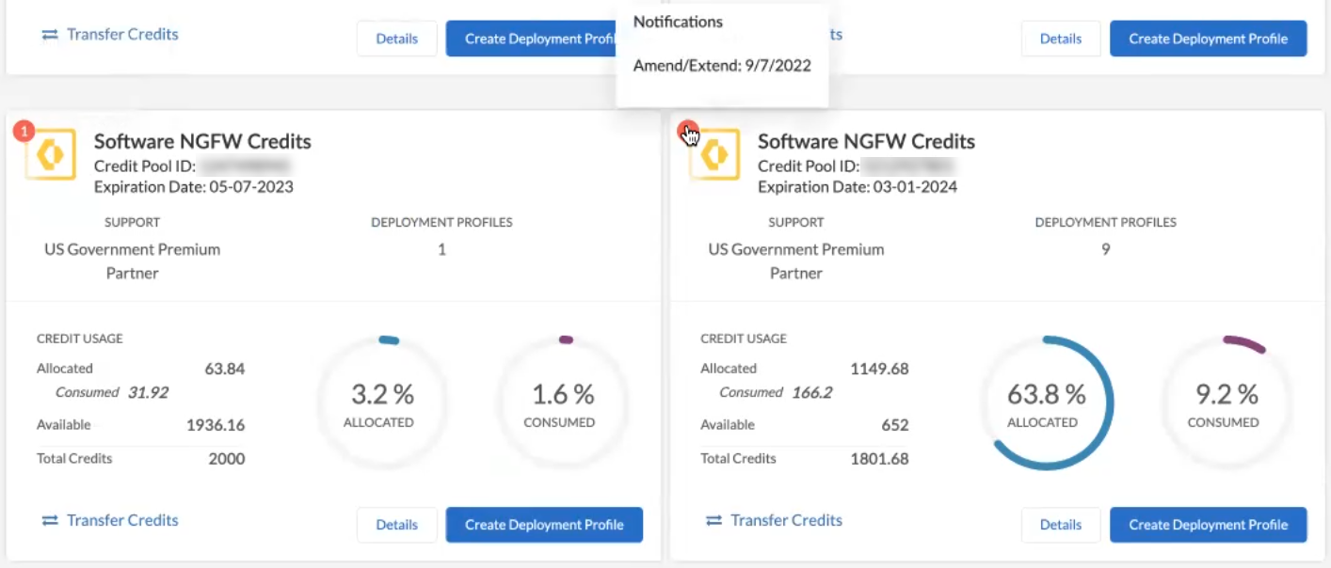Click Expiration Date: 05-07-2023 text
The height and width of the screenshot is (568, 1331).
coord(194,186)
